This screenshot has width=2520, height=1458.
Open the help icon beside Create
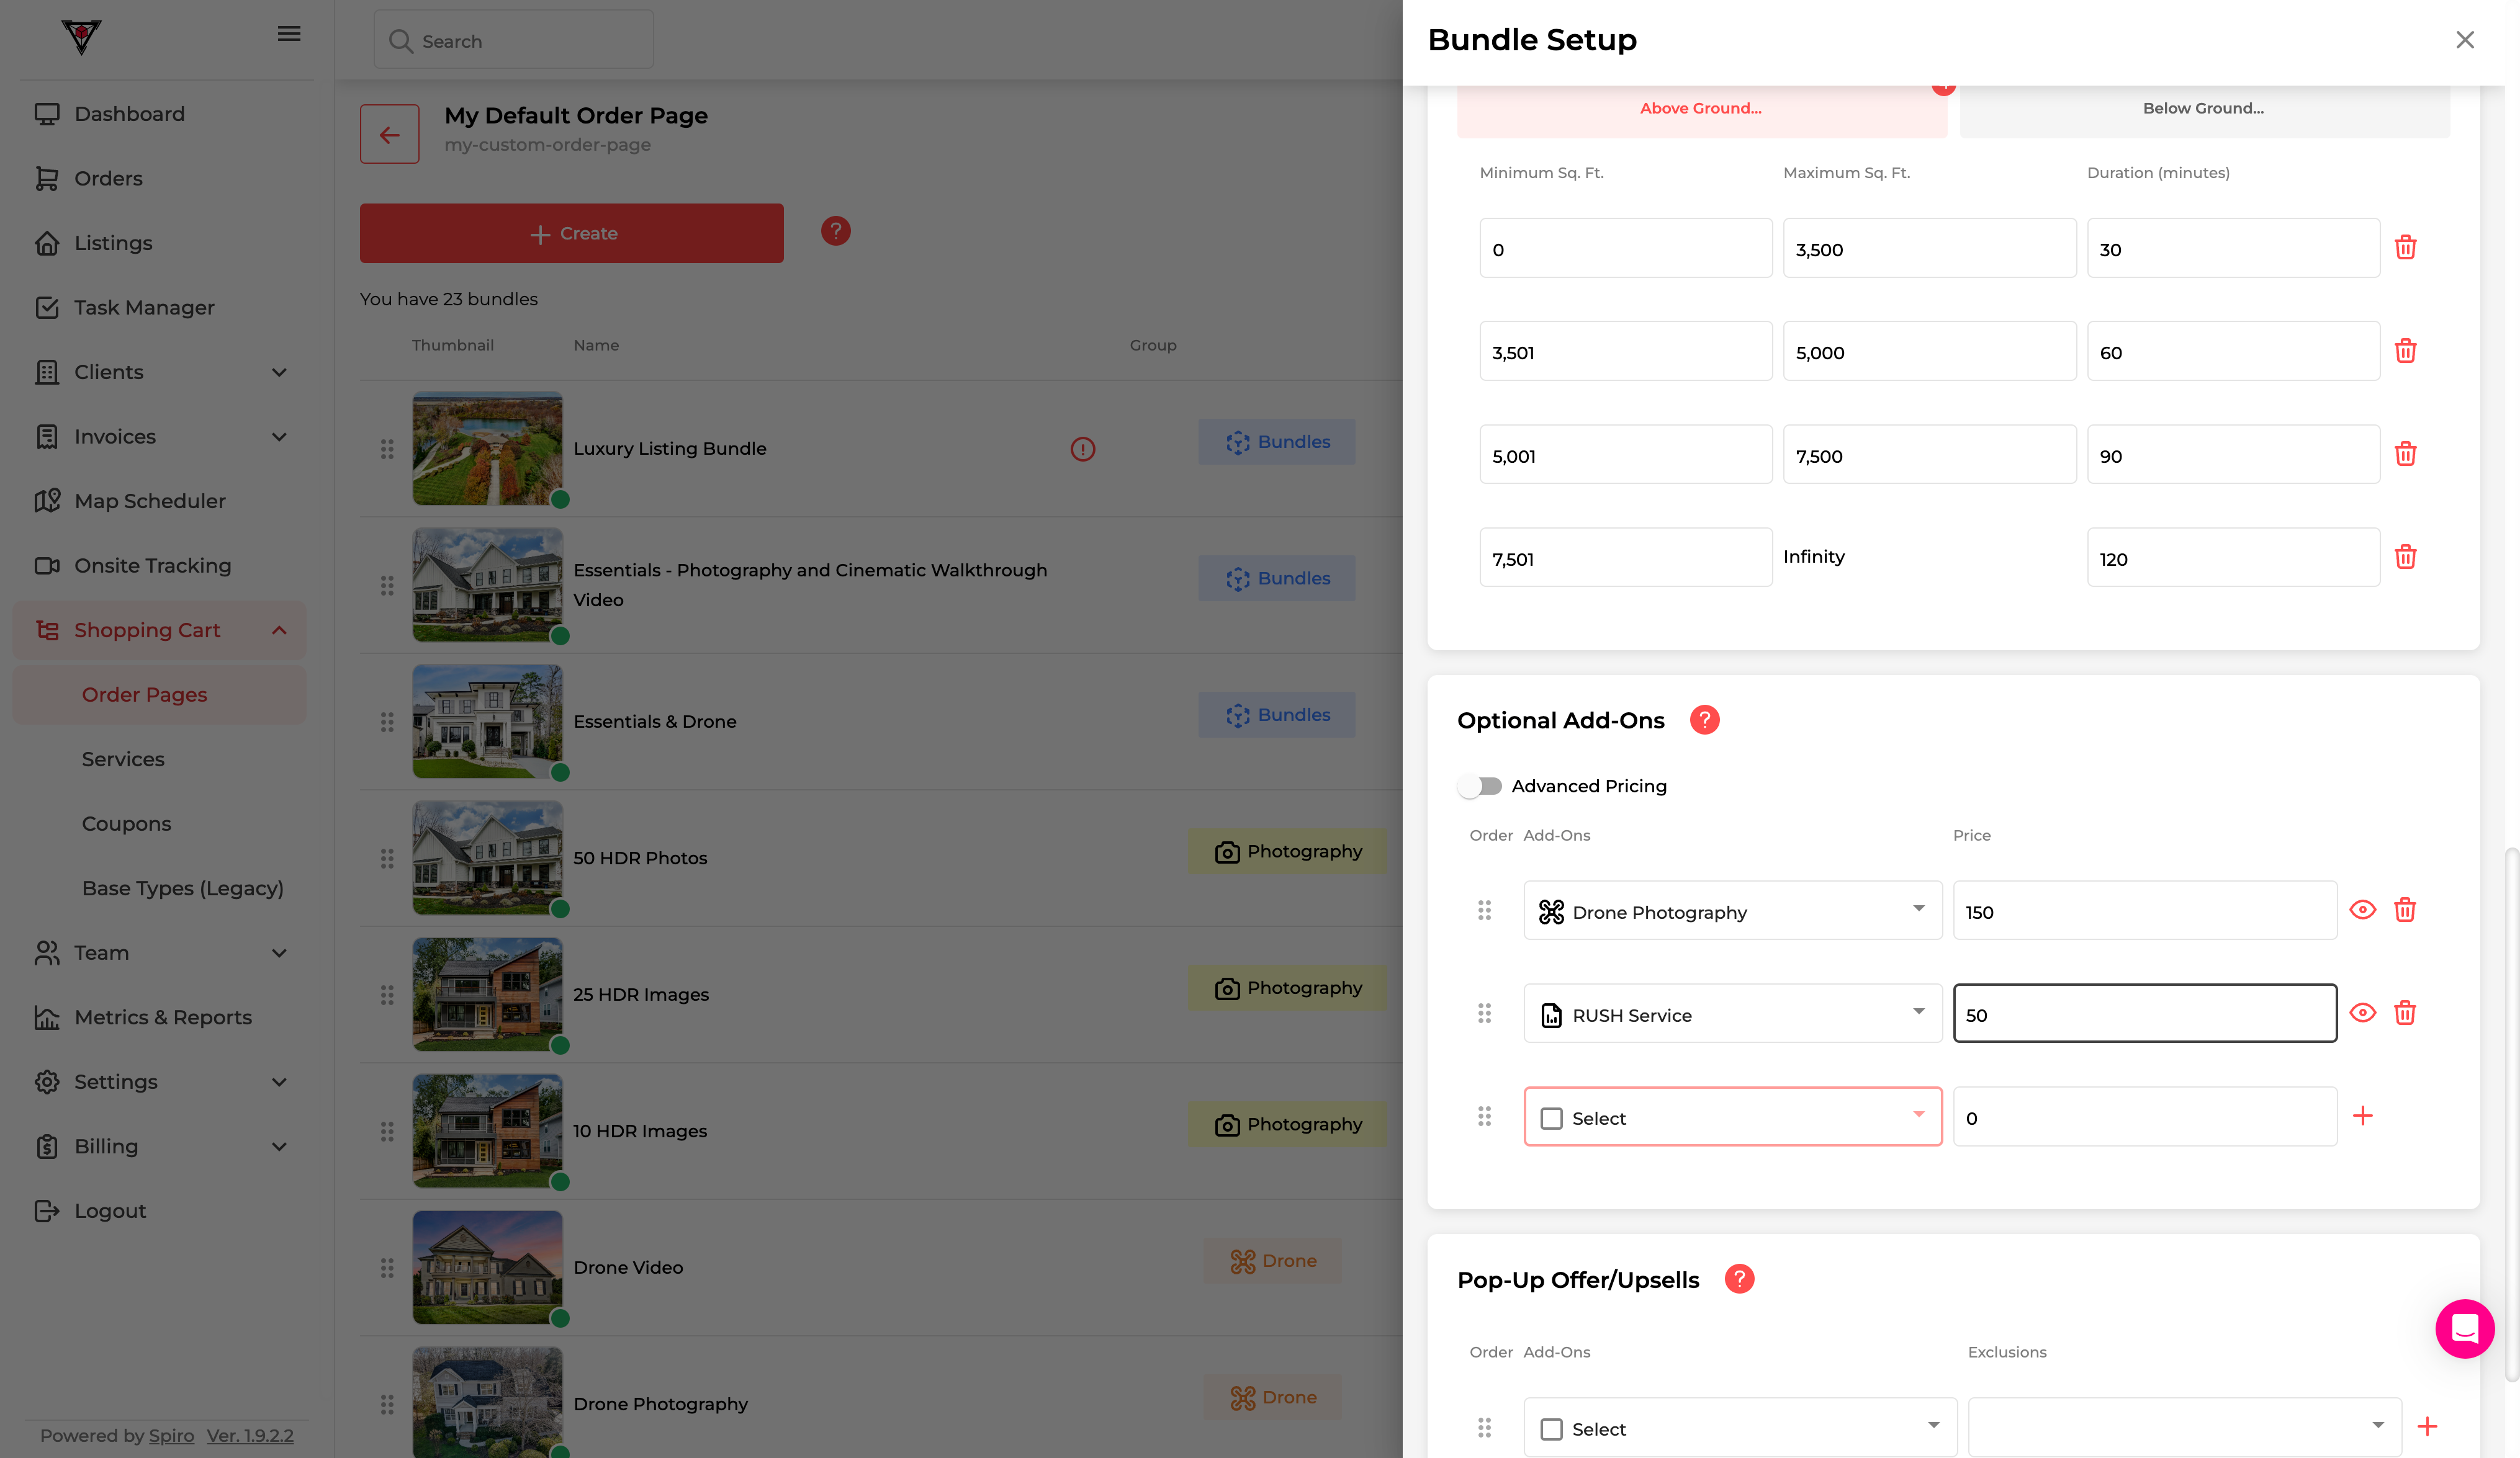click(835, 231)
